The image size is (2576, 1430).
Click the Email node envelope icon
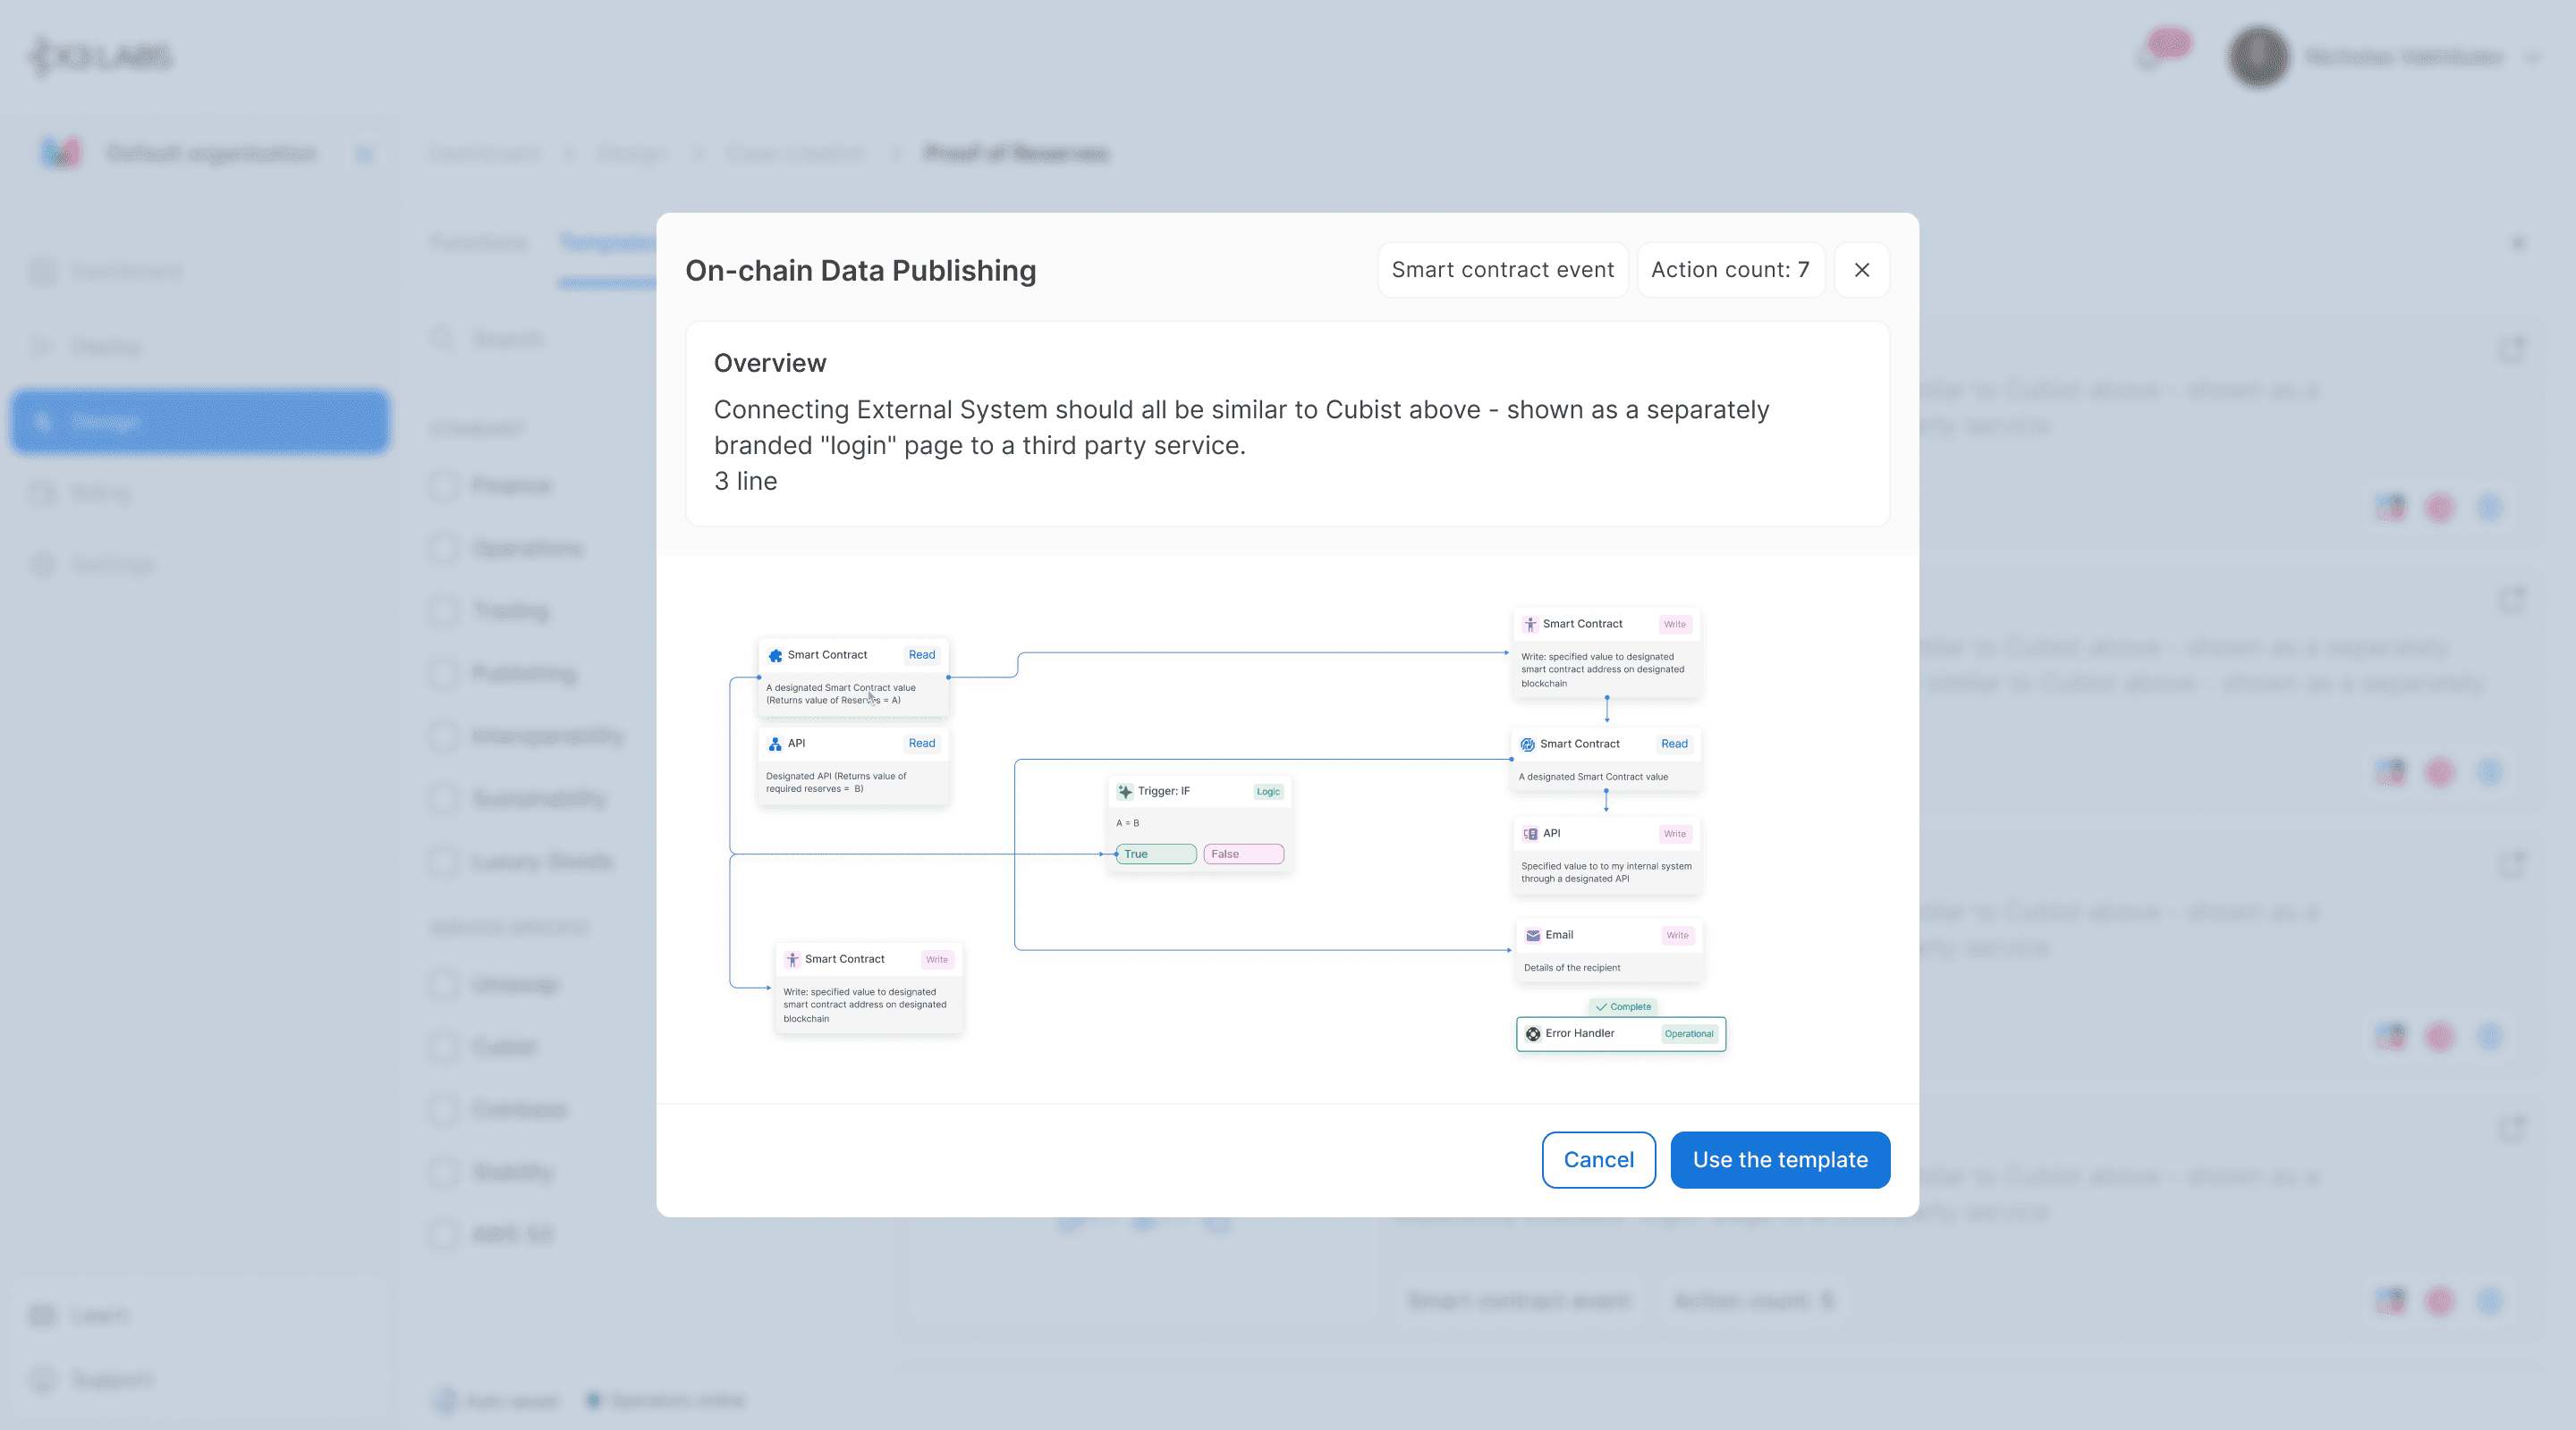click(x=1533, y=936)
